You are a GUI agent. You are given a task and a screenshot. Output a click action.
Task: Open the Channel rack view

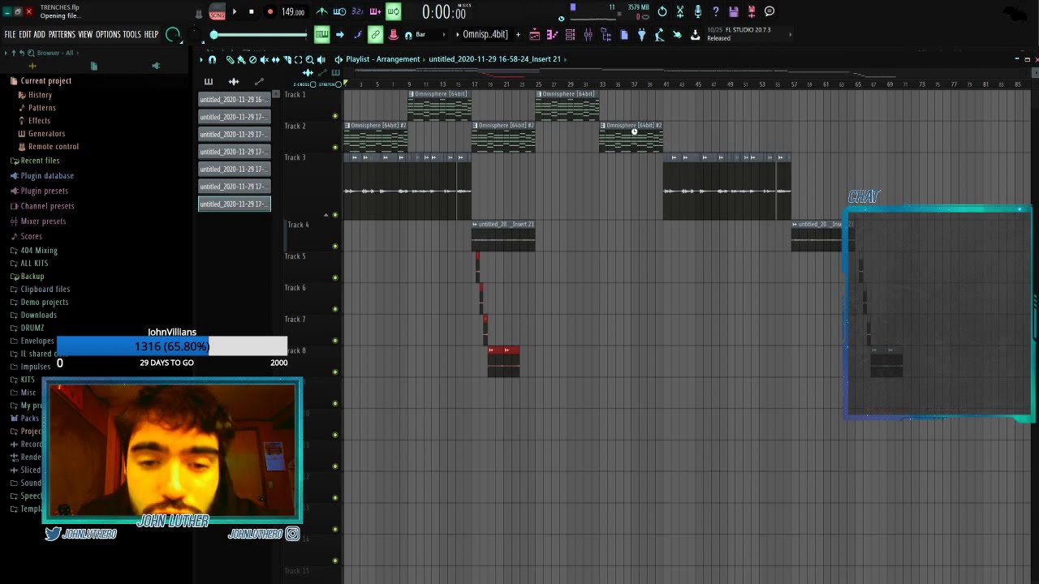(x=570, y=35)
